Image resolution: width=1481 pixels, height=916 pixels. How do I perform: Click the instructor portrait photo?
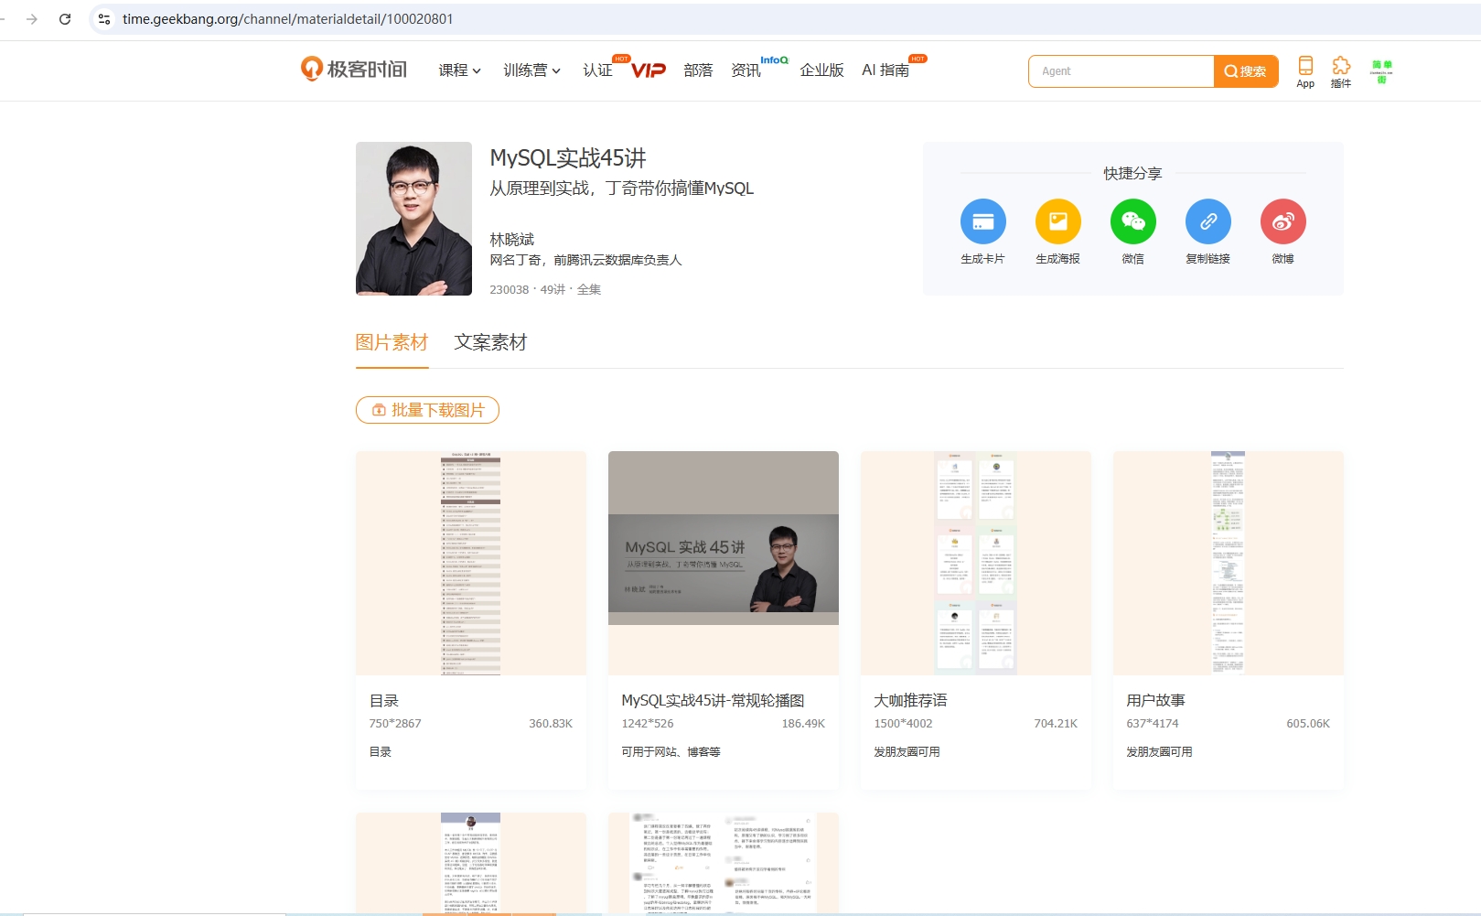click(413, 219)
